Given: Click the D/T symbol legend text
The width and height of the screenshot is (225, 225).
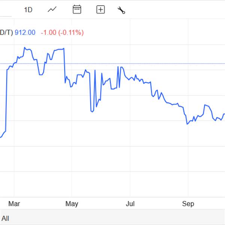Looking at the screenshot, I should pos(6,33).
